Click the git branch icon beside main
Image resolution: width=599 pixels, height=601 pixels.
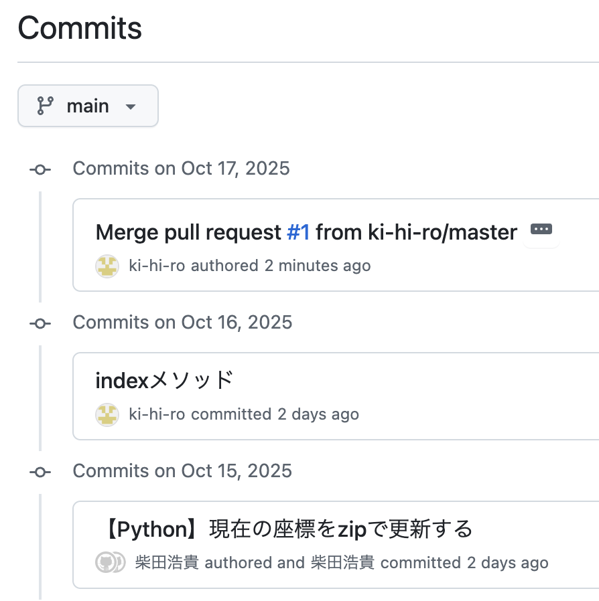pos(45,106)
